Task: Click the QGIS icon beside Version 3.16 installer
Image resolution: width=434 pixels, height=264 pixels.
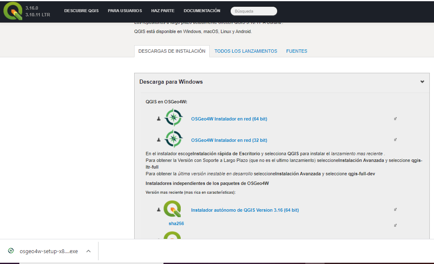Action: point(172,209)
